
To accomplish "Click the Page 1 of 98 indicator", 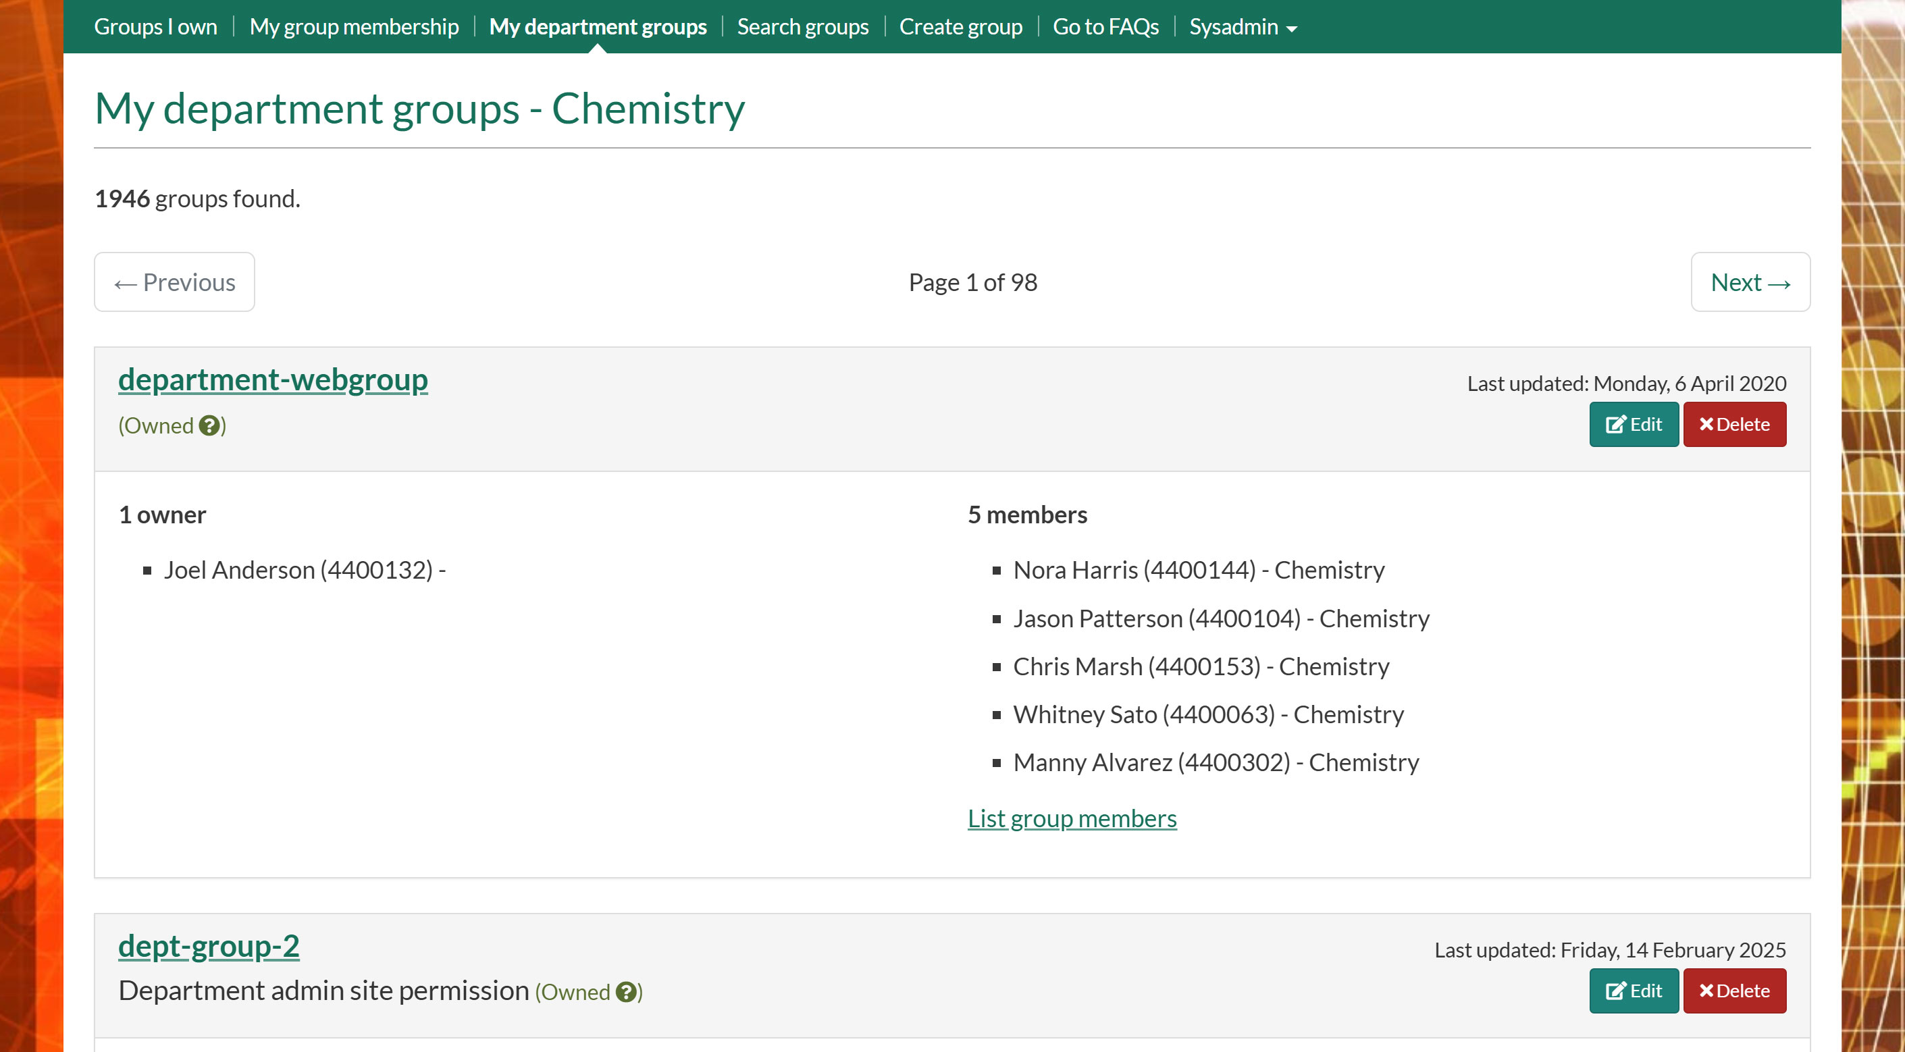I will coord(972,282).
